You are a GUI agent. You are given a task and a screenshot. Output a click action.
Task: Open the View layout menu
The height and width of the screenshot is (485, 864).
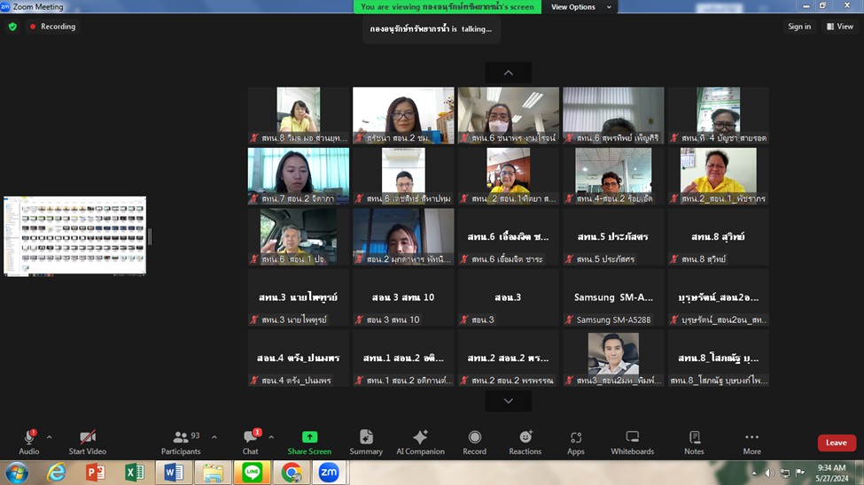pyautogui.click(x=840, y=27)
